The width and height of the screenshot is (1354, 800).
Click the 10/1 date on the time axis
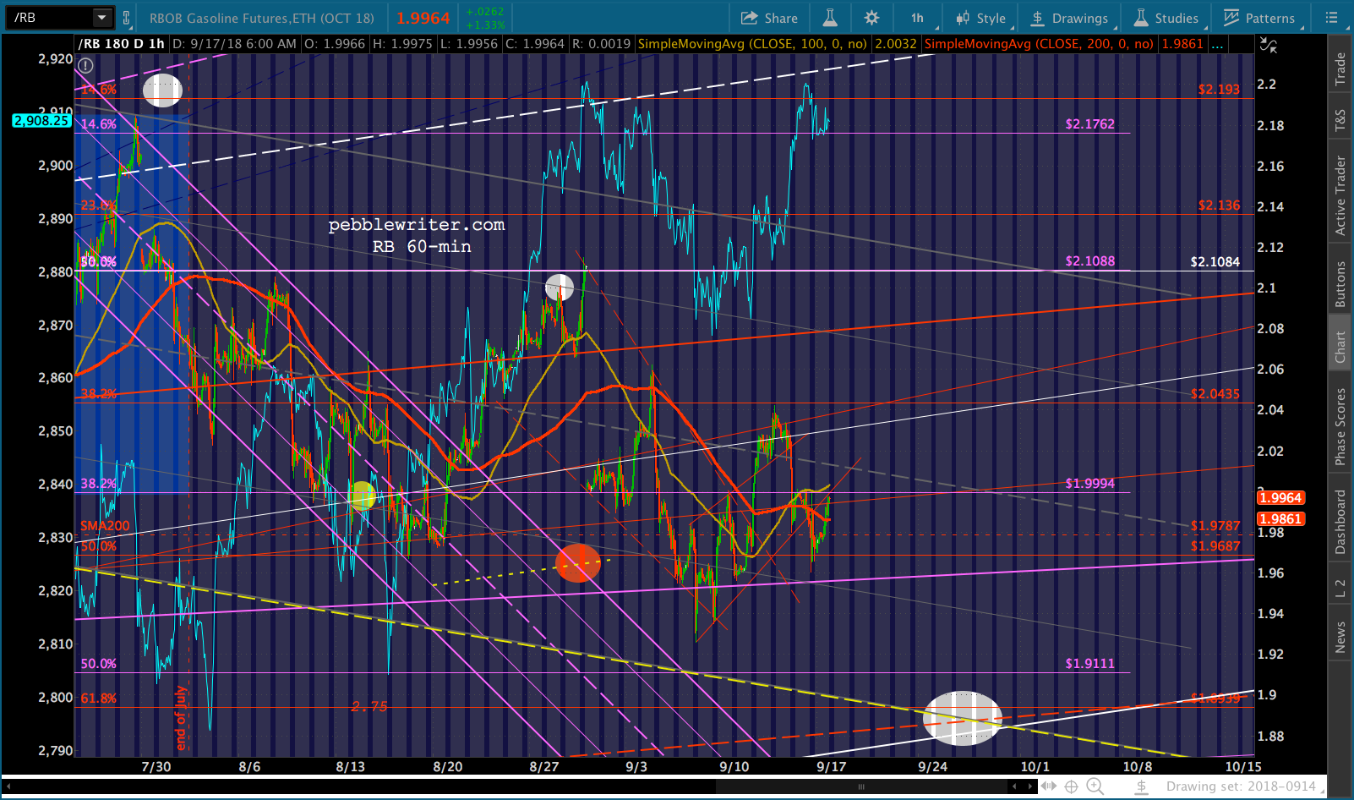coord(1035,767)
